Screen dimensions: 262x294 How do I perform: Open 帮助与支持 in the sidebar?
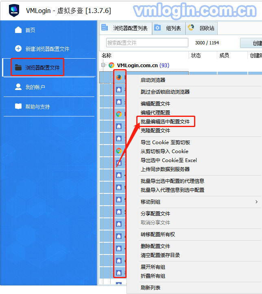coord(37,107)
